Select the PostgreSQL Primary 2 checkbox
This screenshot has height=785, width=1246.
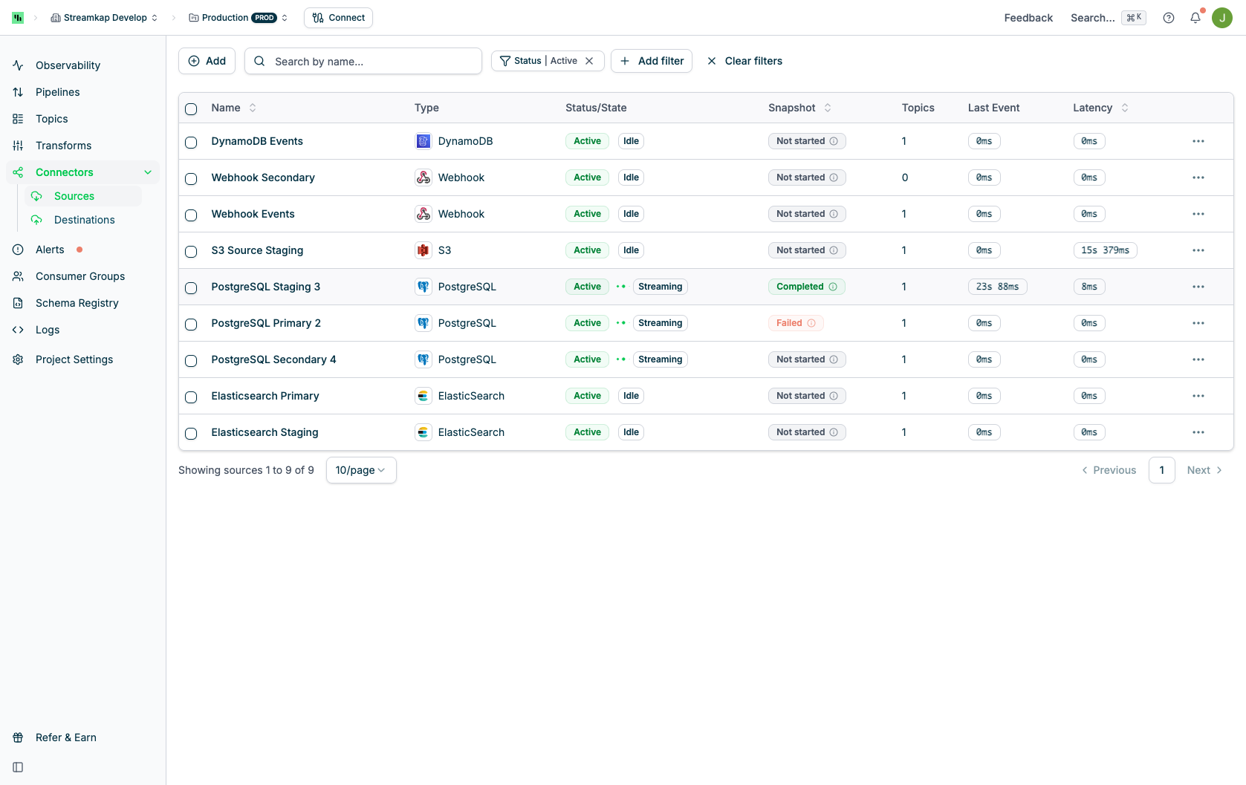point(191,325)
